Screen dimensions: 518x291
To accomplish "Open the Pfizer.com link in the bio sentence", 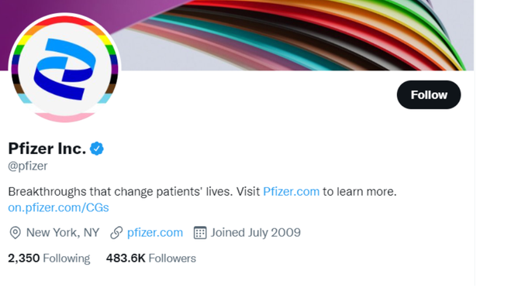I will [x=291, y=191].
